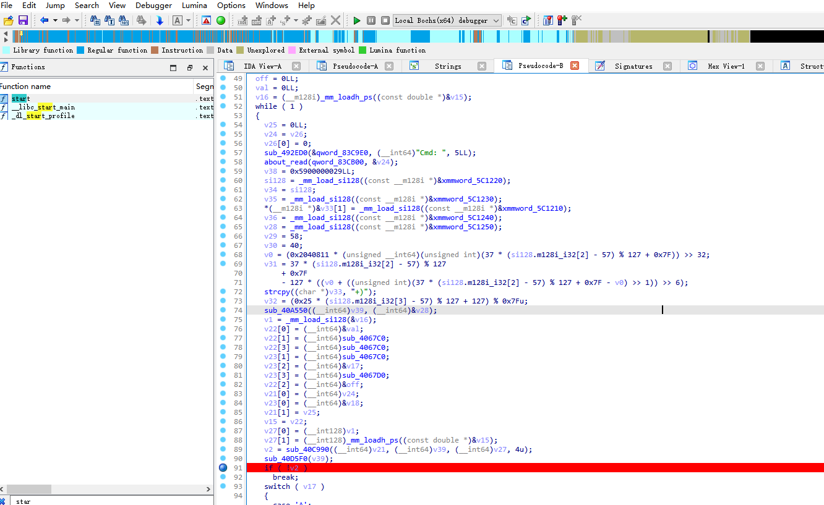Switch to the Strings tab

[448, 66]
